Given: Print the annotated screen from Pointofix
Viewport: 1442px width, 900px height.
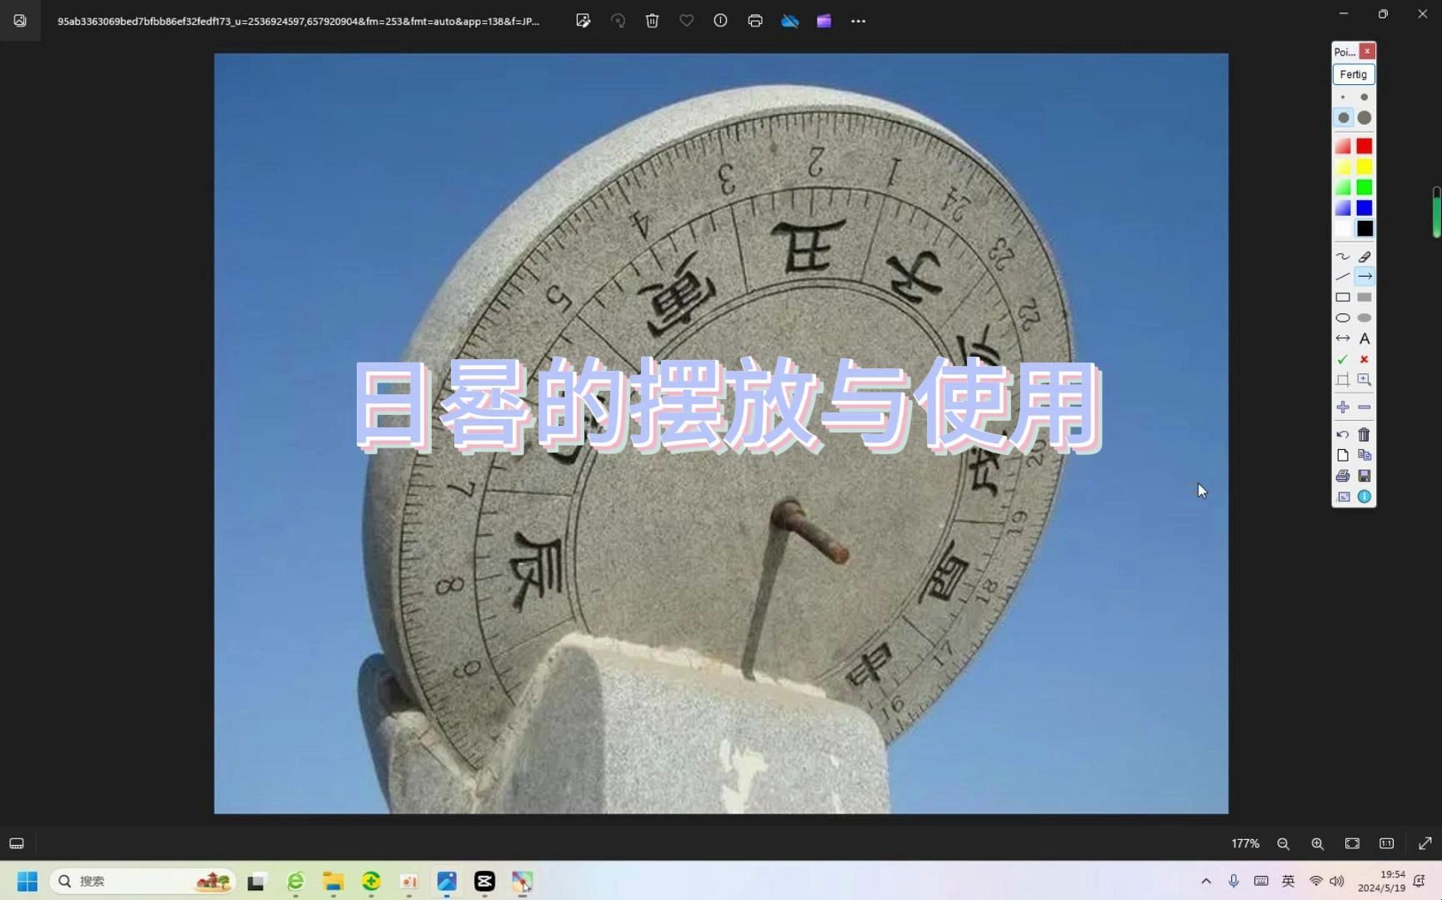Looking at the screenshot, I should [x=1343, y=476].
